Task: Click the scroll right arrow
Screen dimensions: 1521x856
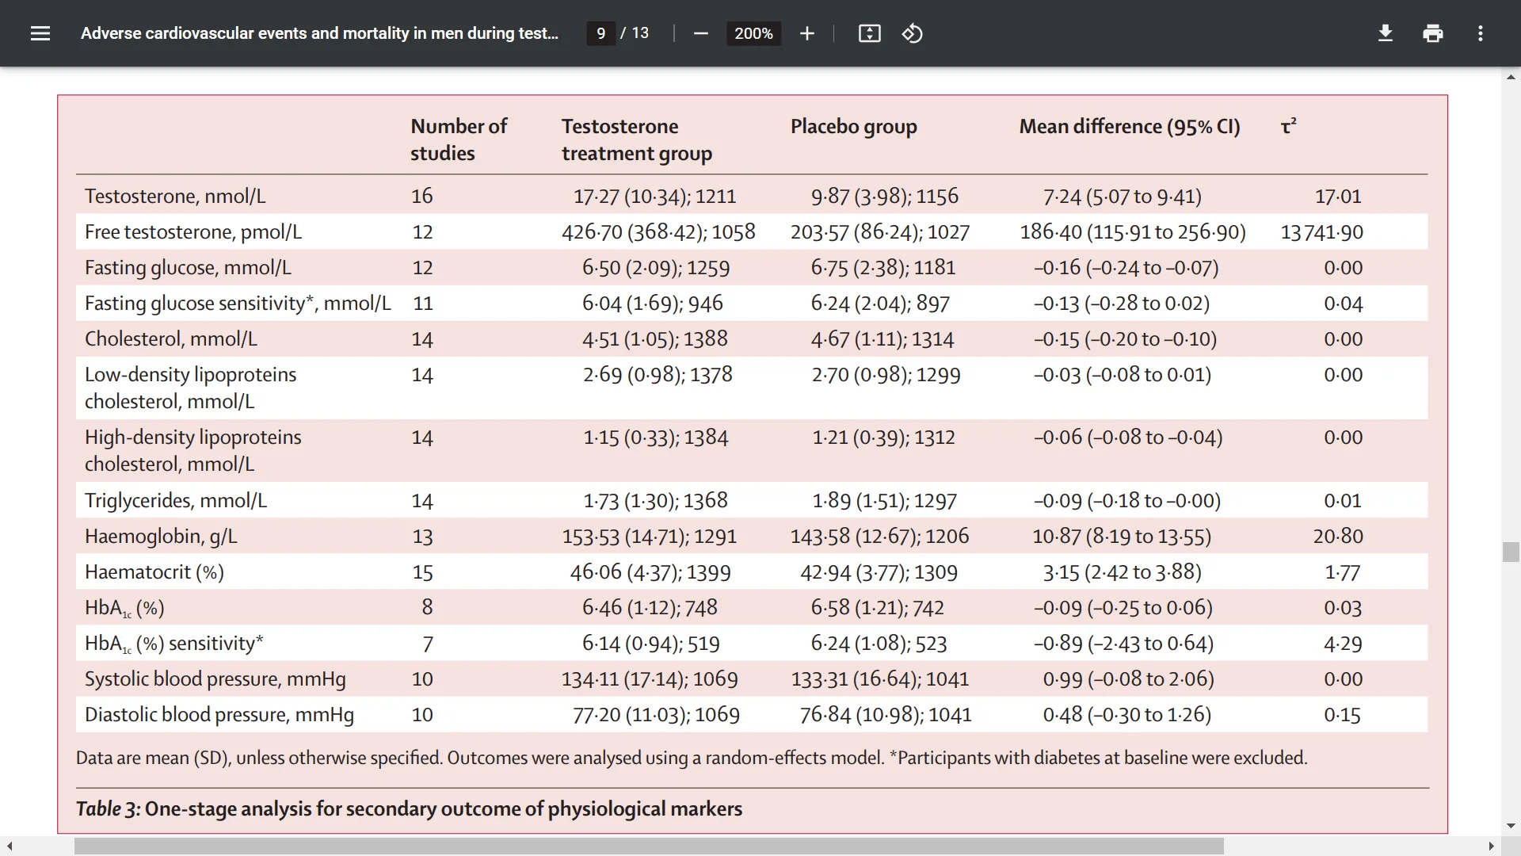Action: pos(1492,846)
